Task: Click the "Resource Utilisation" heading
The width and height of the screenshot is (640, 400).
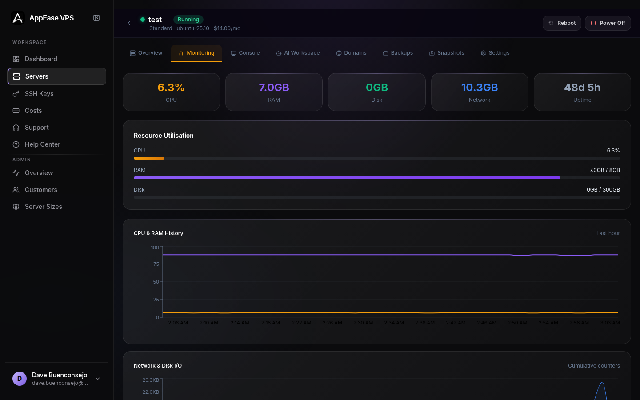Action: pyautogui.click(x=164, y=136)
